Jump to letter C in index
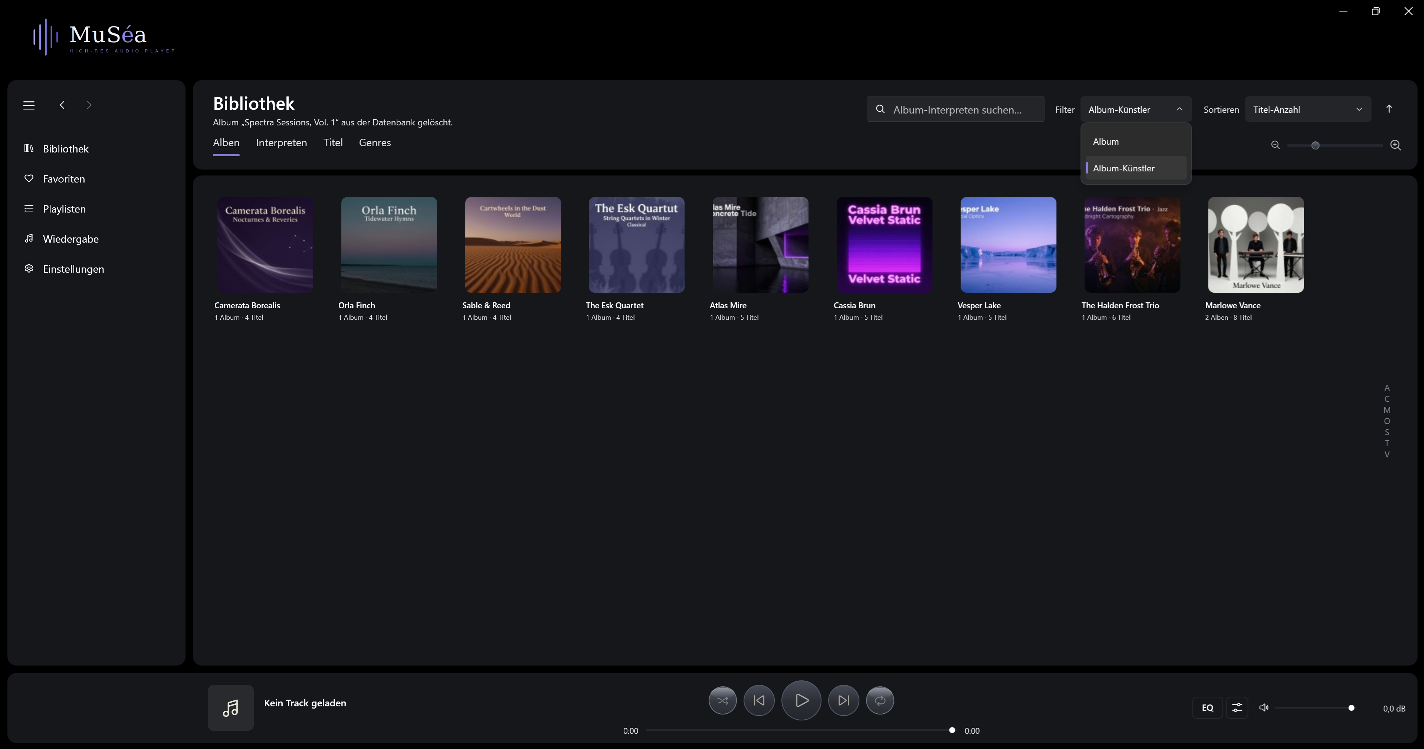Screen dimensions: 1424x749 (x=1387, y=398)
